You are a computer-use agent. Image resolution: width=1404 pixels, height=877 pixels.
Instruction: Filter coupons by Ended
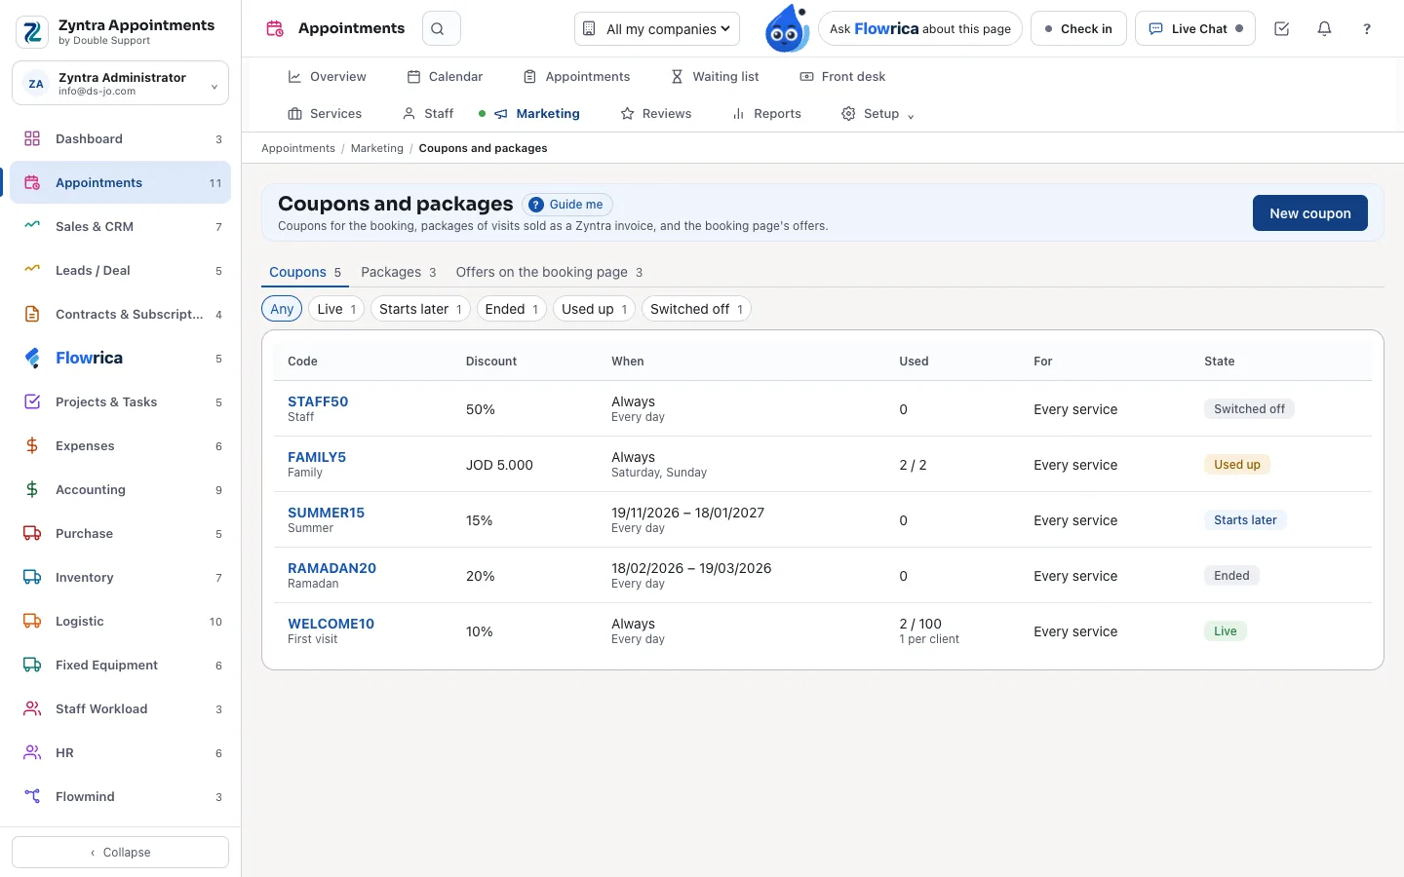(512, 309)
